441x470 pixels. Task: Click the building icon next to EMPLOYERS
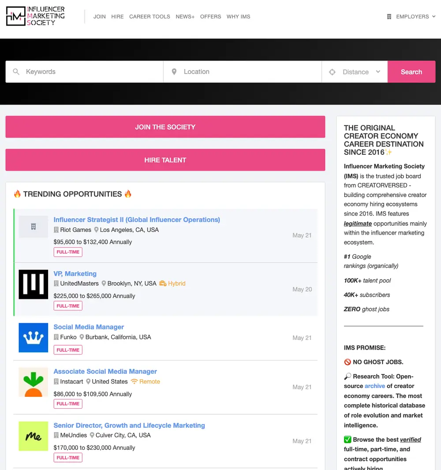(x=389, y=16)
